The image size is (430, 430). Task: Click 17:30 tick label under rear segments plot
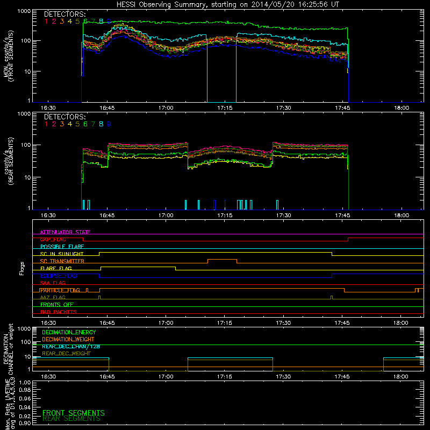pyautogui.click(x=284, y=216)
